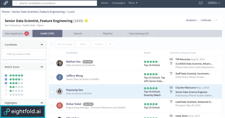Open Nathan Vos candidate name link
This screenshot has height=118, width=225.
(73, 62)
